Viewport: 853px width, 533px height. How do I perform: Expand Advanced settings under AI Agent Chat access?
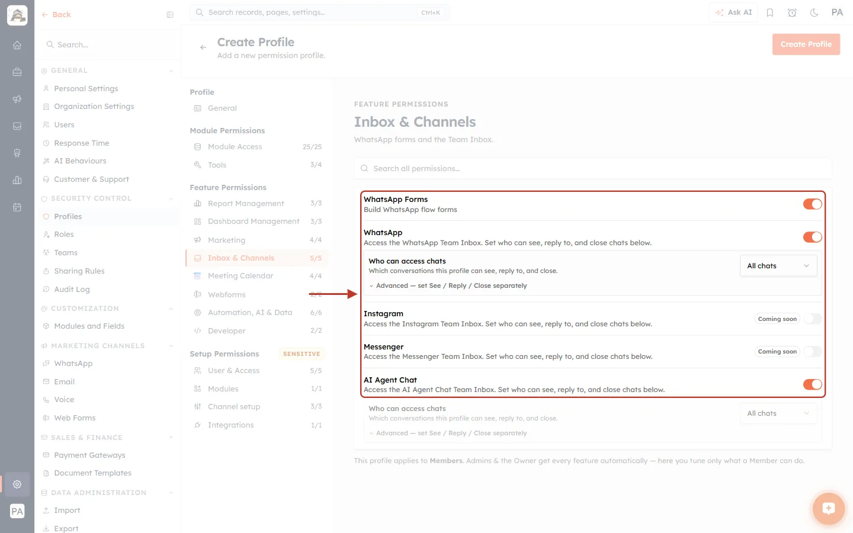448,433
